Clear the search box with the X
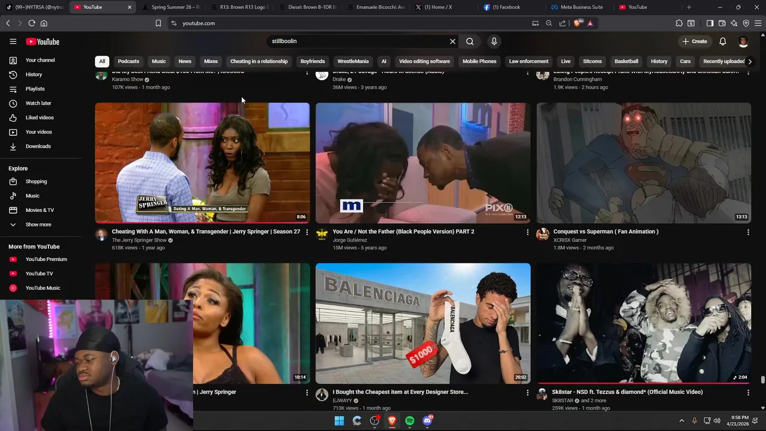 click(x=452, y=41)
